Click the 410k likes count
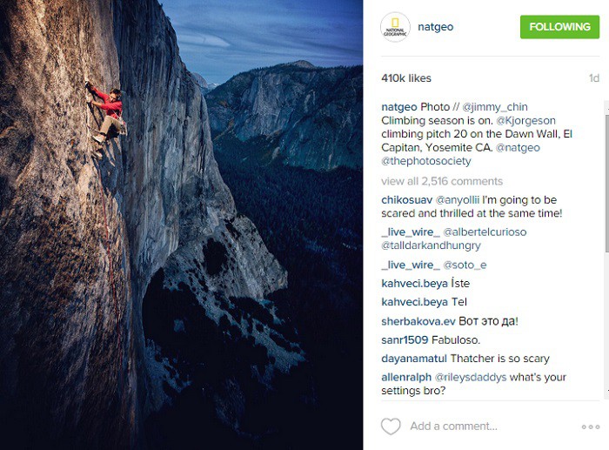 point(406,78)
